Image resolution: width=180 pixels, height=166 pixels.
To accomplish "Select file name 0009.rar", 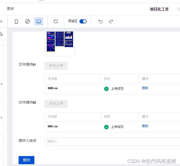I will pos(53,88).
